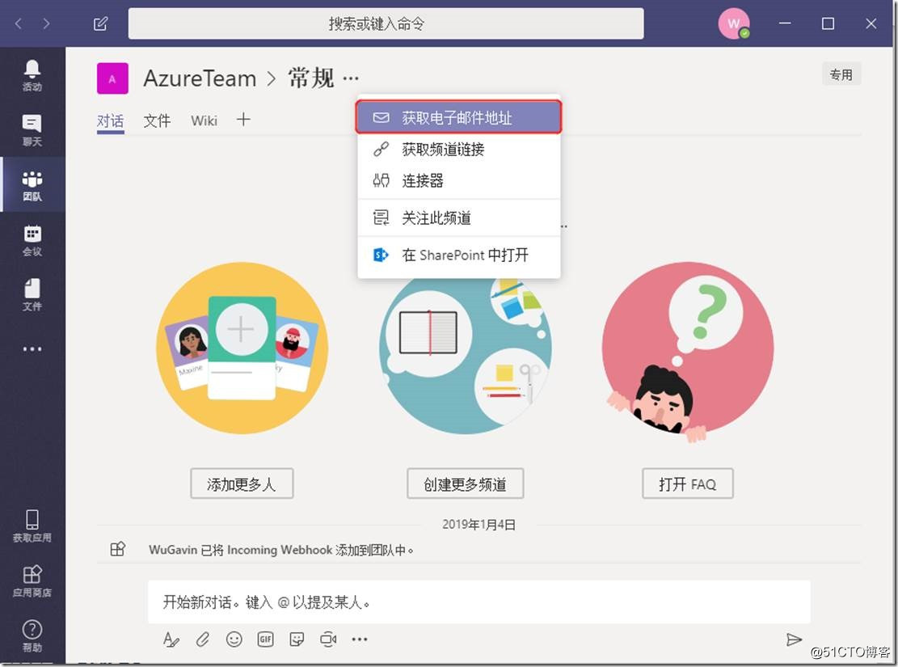Select 关注此频道 in the menu

(458, 217)
